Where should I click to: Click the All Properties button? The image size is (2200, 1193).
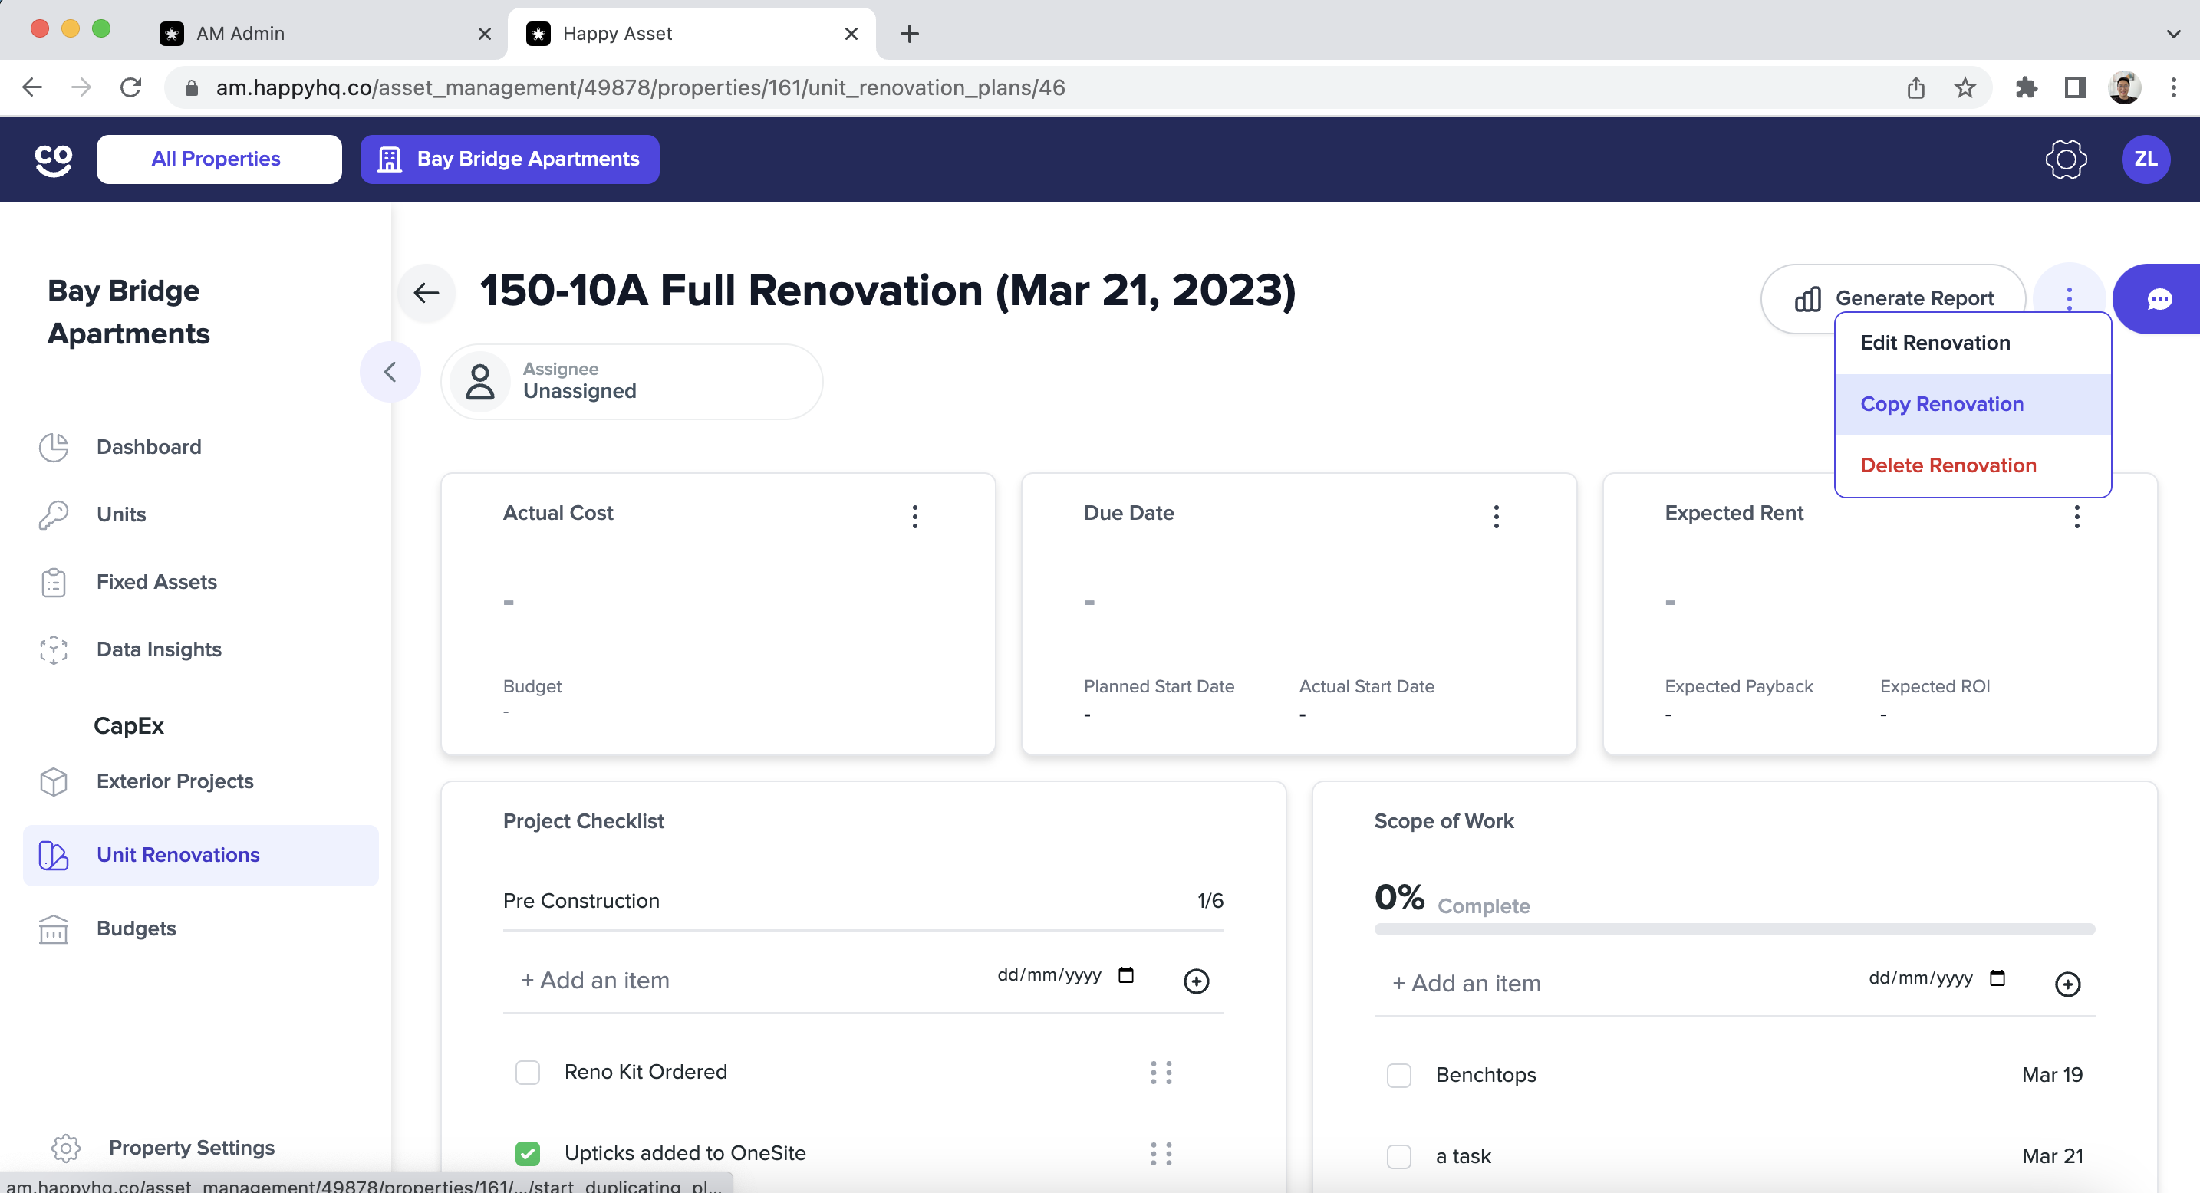(219, 159)
